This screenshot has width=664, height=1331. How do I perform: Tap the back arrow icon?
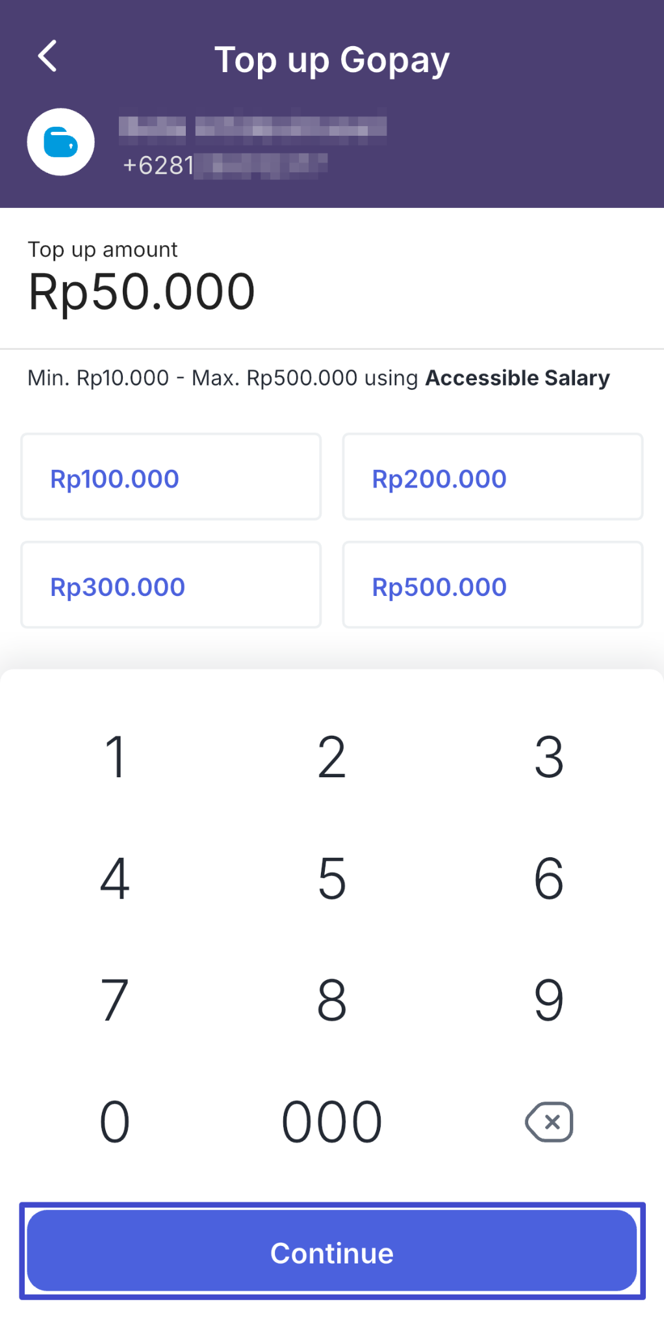click(x=47, y=56)
